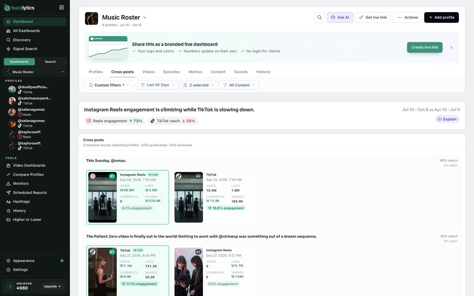Image resolution: width=474 pixels, height=296 pixels.
Task: Collapse the sidebar panel icon
Action: [61, 7]
